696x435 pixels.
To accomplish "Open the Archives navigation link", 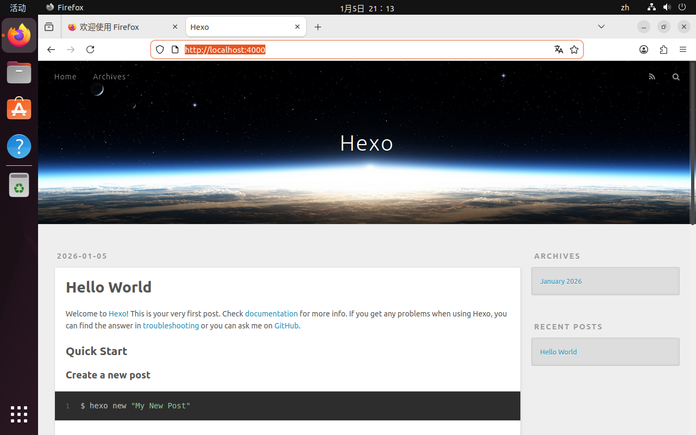I will 109,77.
